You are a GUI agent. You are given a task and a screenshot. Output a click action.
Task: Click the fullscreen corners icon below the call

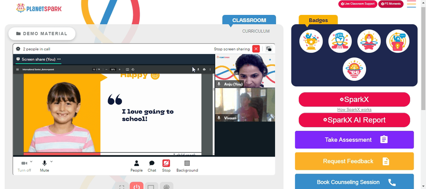point(122,186)
